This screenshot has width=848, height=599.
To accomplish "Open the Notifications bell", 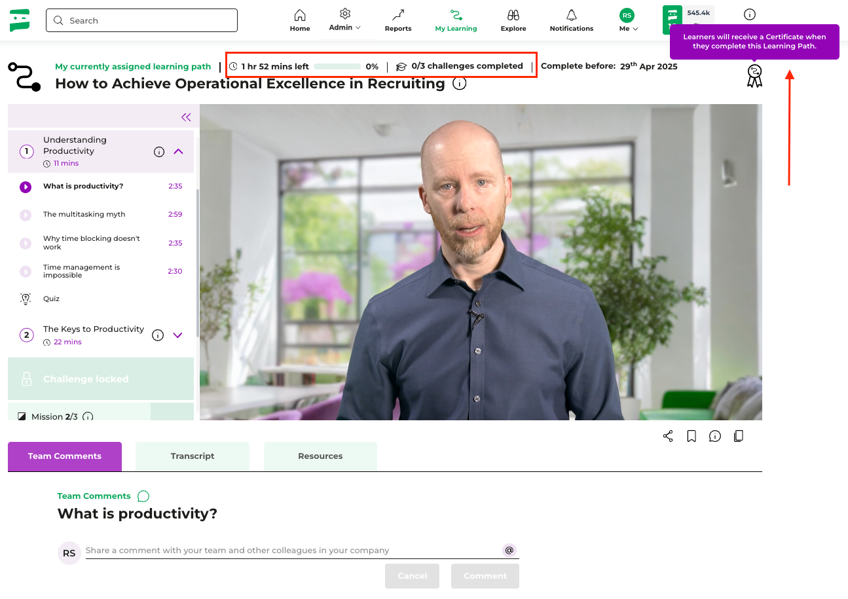I will tap(571, 20).
